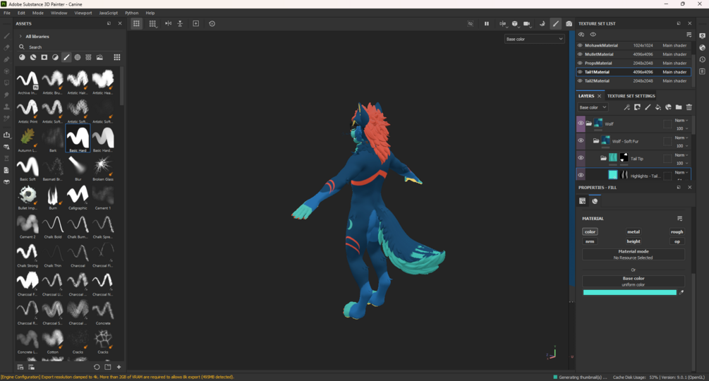Switch assets grid size view icon

click(117, 57)
